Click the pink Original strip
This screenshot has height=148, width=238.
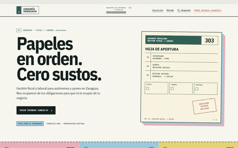click(40, 145)
